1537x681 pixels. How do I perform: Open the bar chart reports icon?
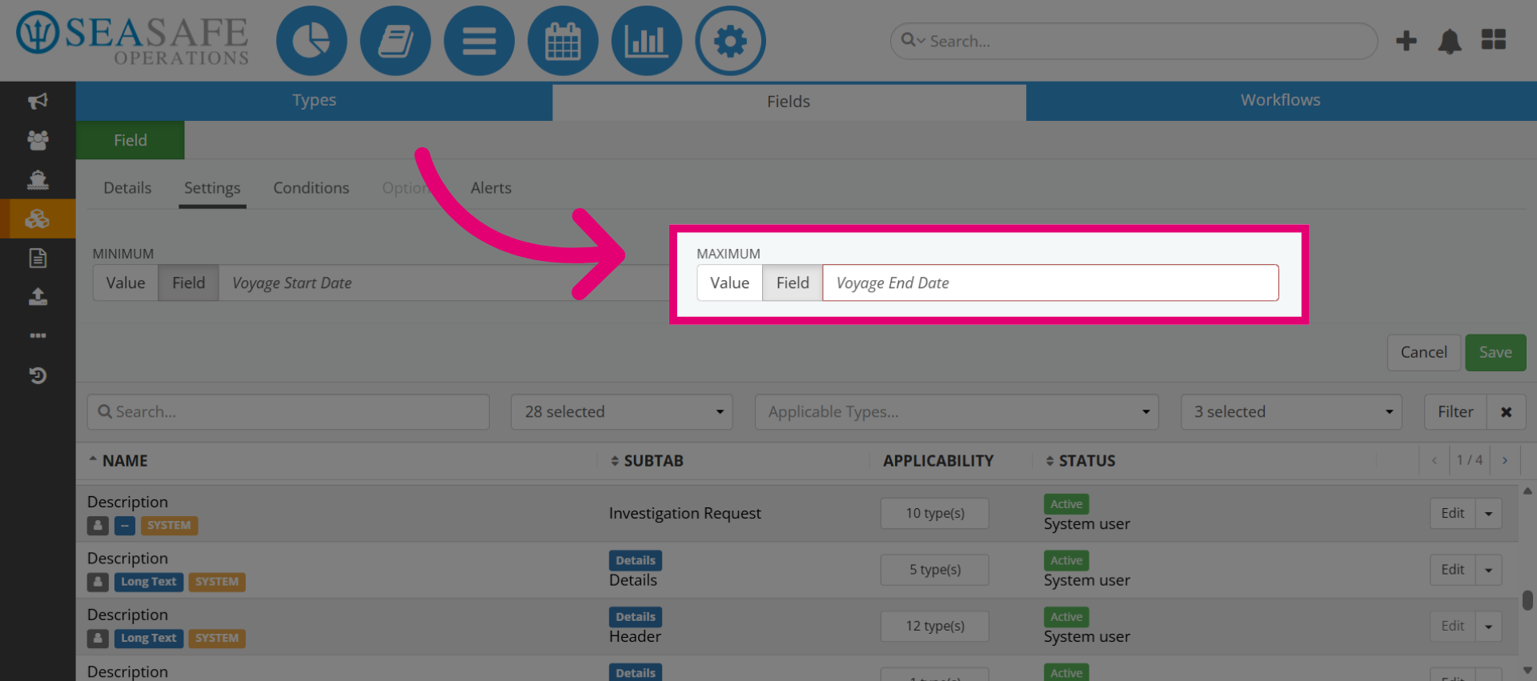pos(646,41)
